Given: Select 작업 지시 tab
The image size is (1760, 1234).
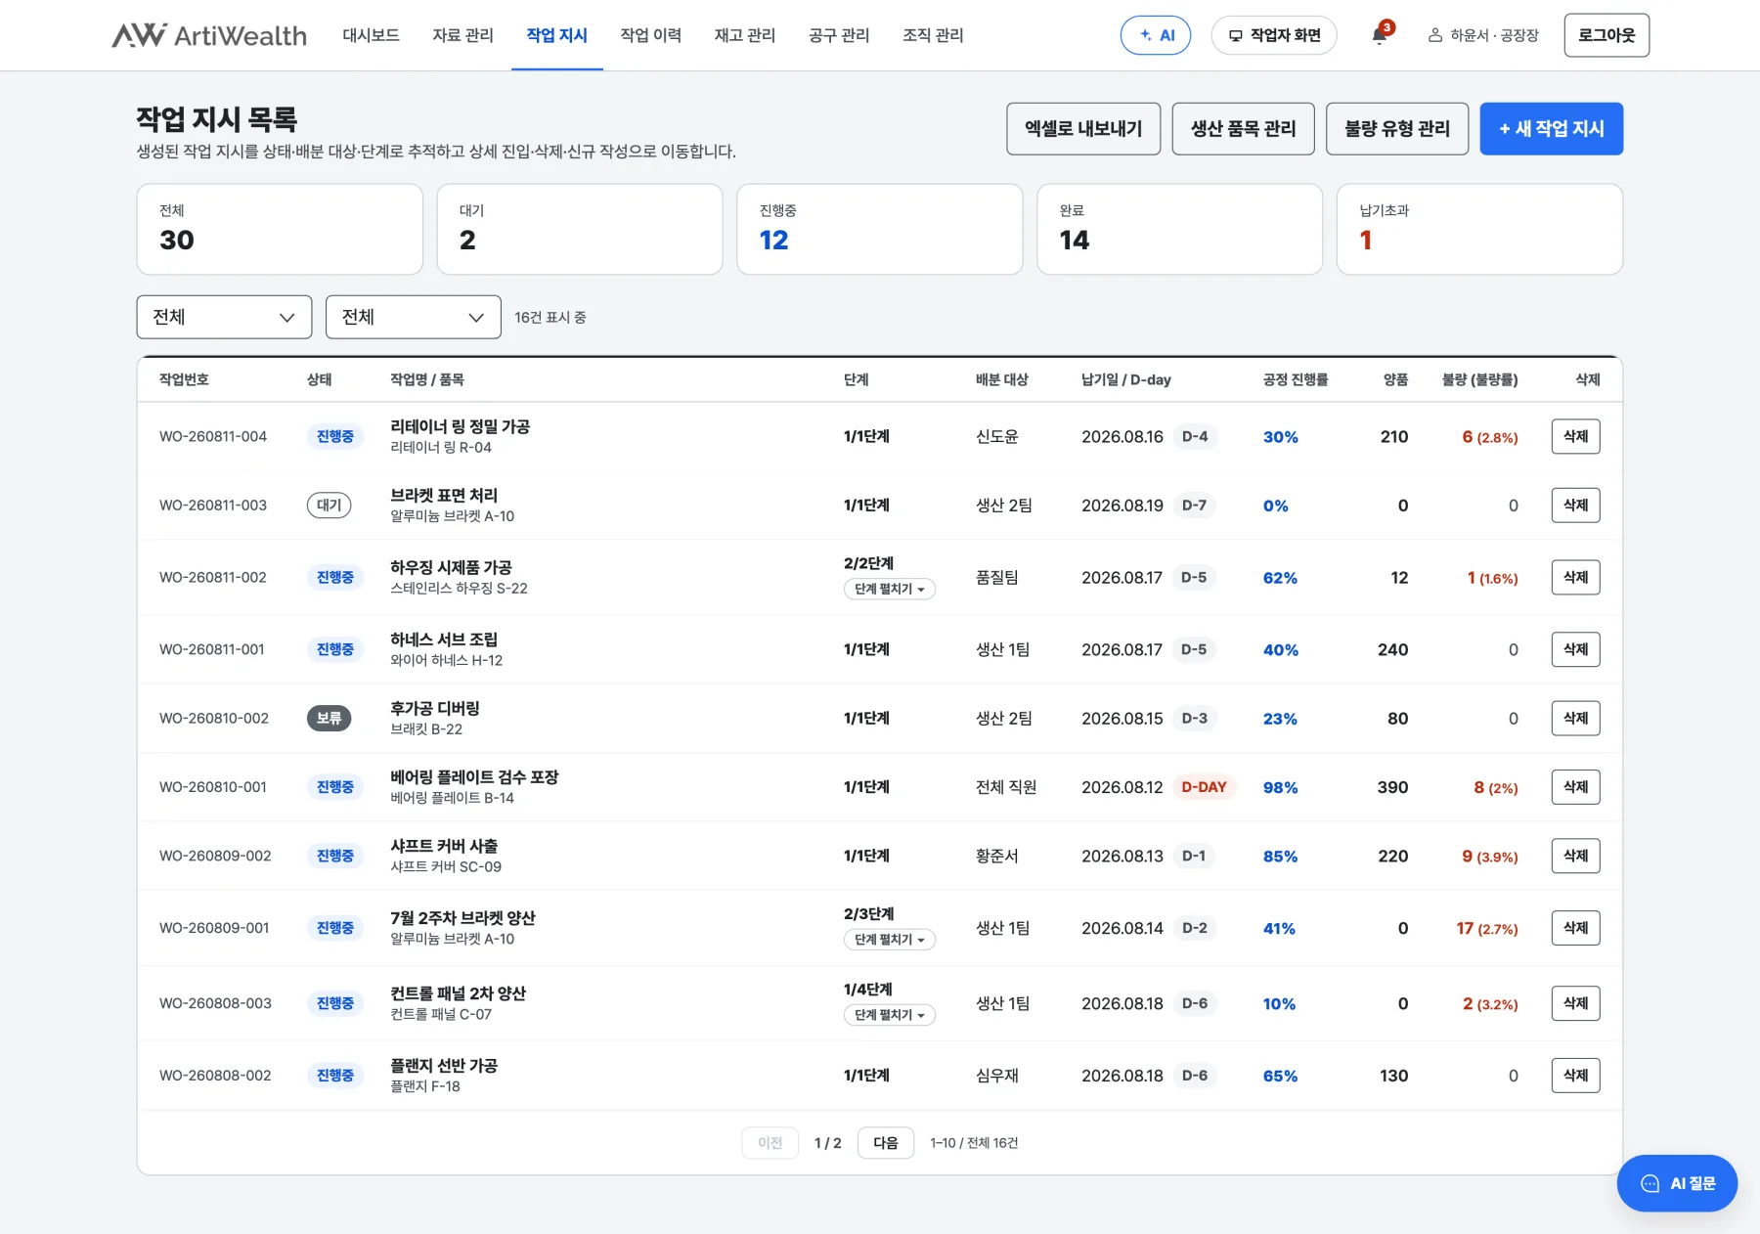Looking at the screenshot, I should (556, 35).
